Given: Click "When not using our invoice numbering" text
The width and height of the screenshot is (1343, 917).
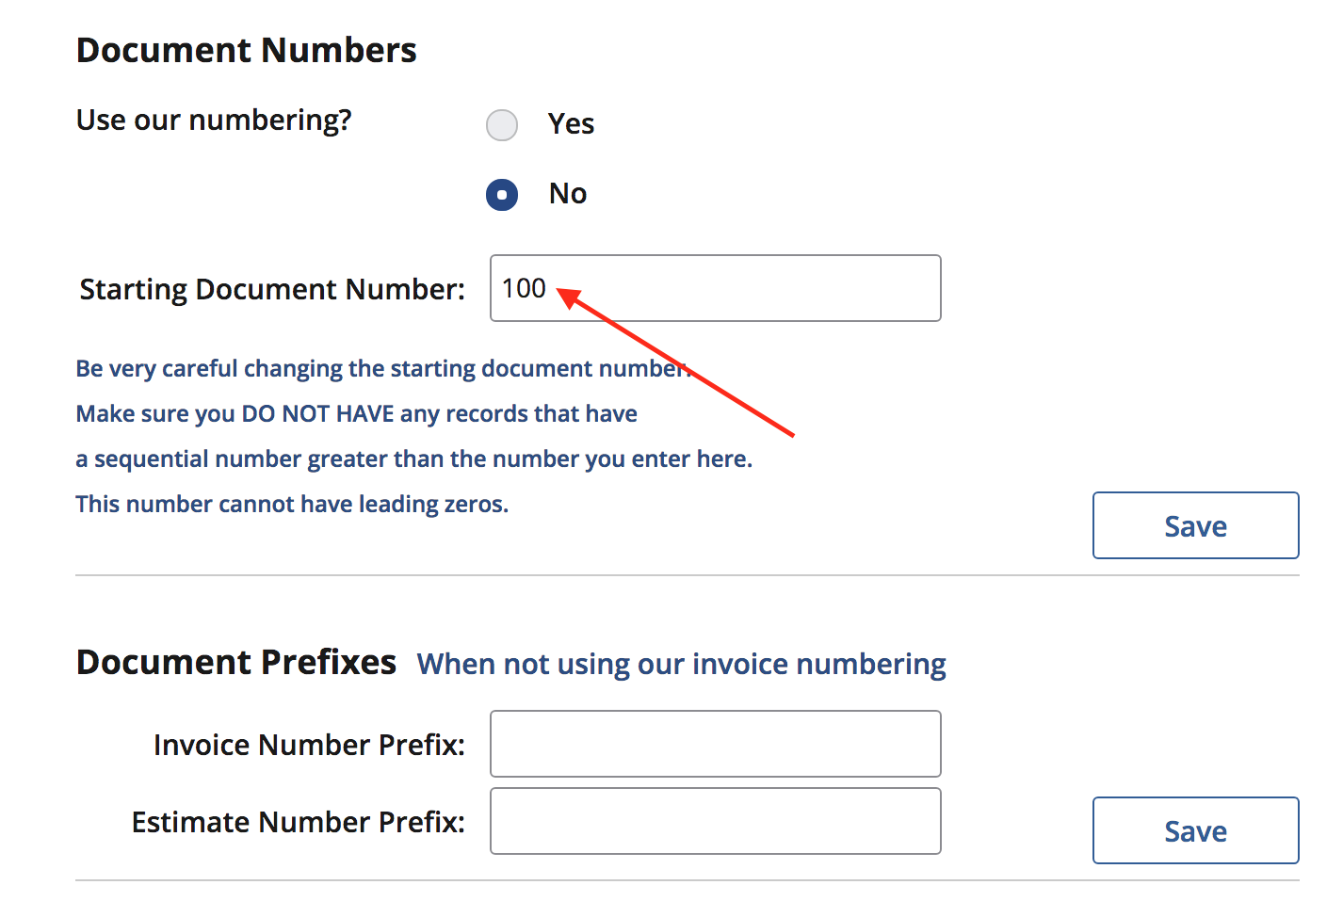Looking at the screenshot, I should click(681, 664).
